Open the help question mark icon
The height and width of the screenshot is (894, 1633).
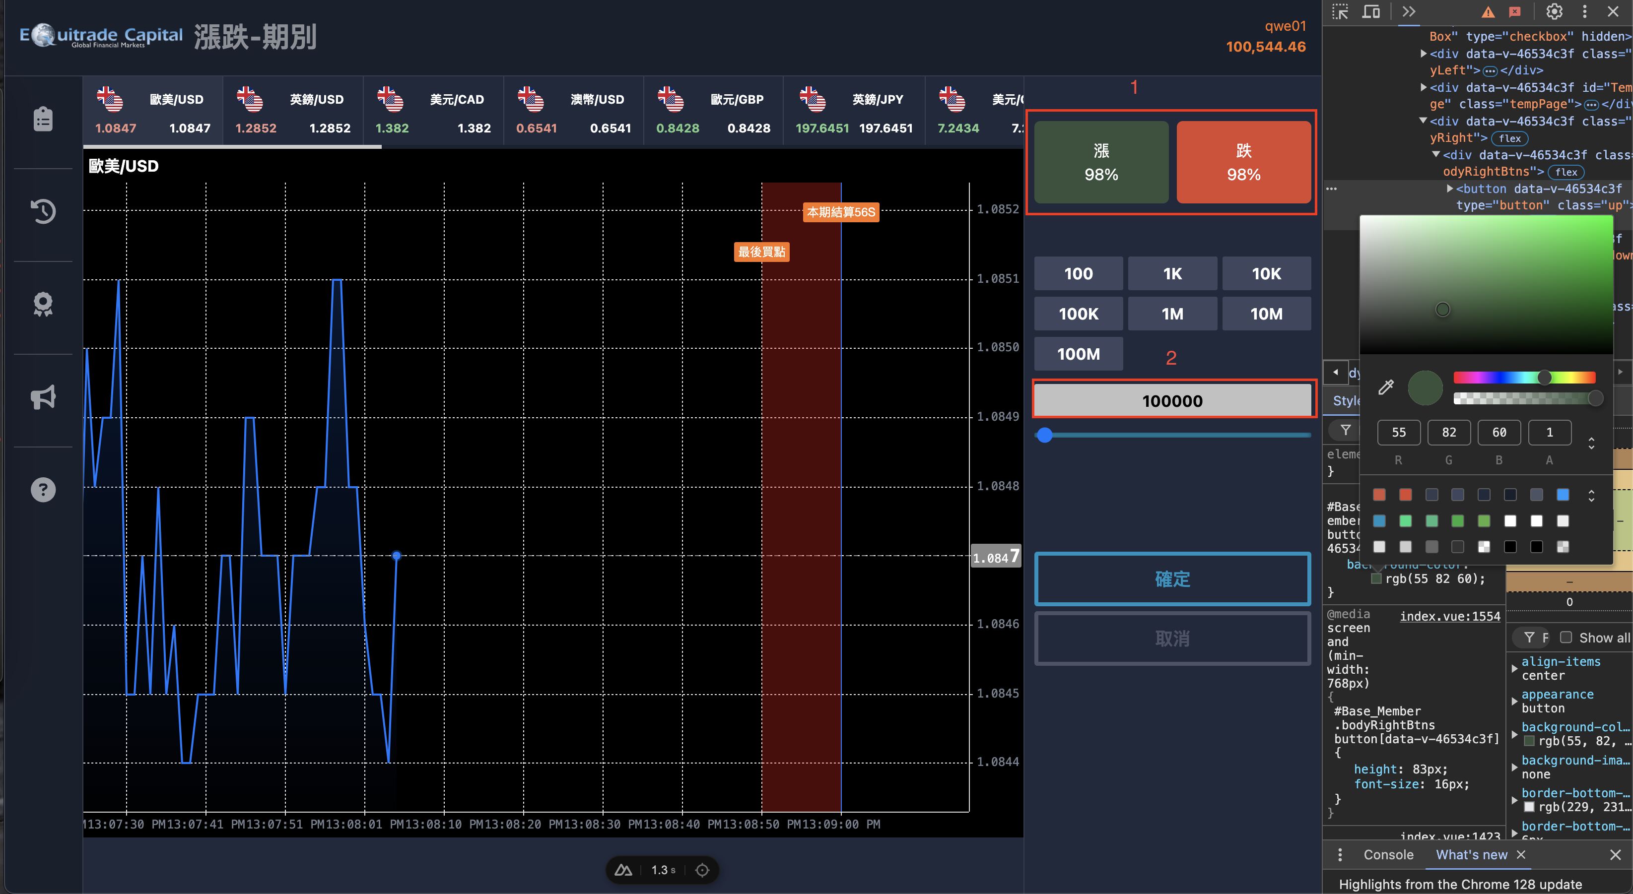(43, 490)
